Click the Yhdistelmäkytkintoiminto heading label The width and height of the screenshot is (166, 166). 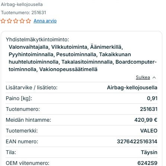tap(37, 39)
